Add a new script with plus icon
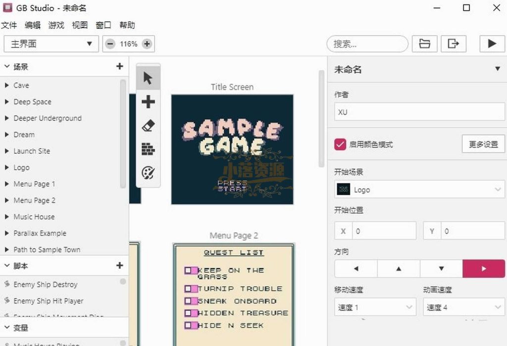The height and width of the screenshot is (346, 507). [x=120, y=265]
